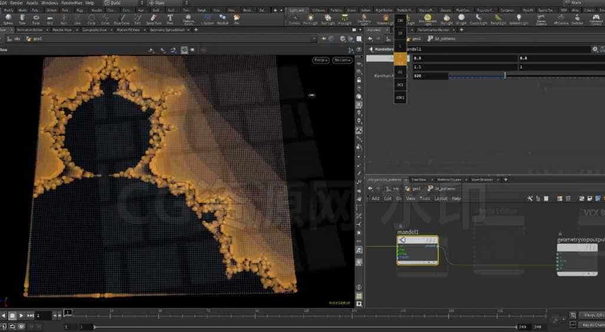Open the Render menu
Viewport: 605px width, 332px height.
pyautogui.click(x=17, y=3)
